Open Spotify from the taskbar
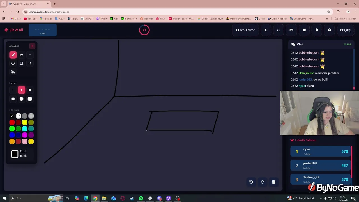 [x=141, y=198]
